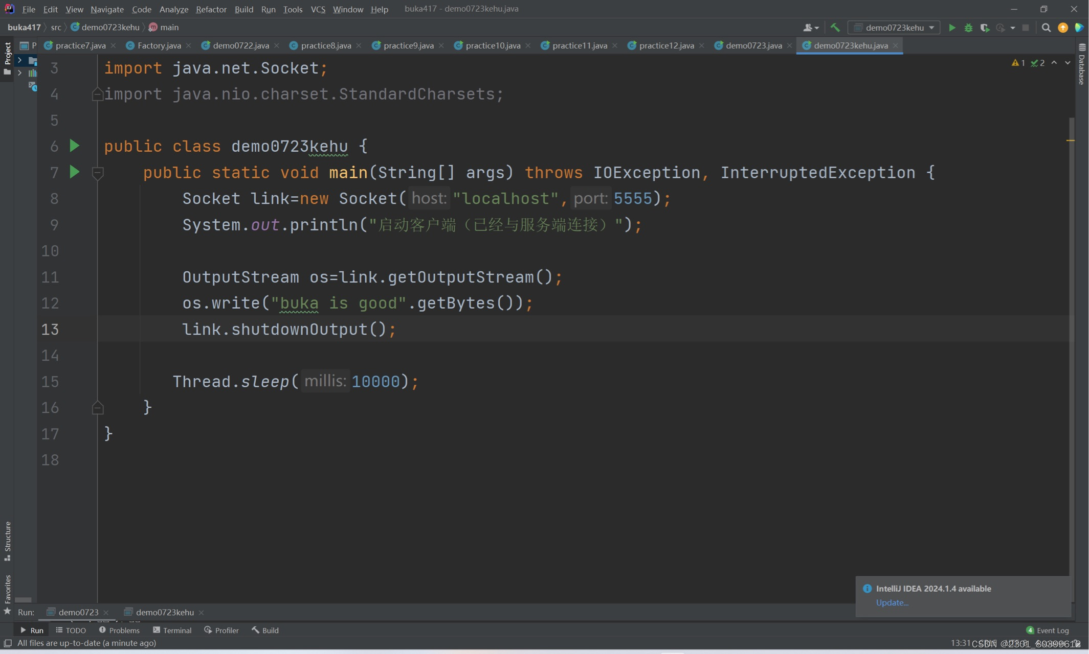Open the Refactor menu
The width and height of the screenshot is (1089, 654).
(211, 9)
